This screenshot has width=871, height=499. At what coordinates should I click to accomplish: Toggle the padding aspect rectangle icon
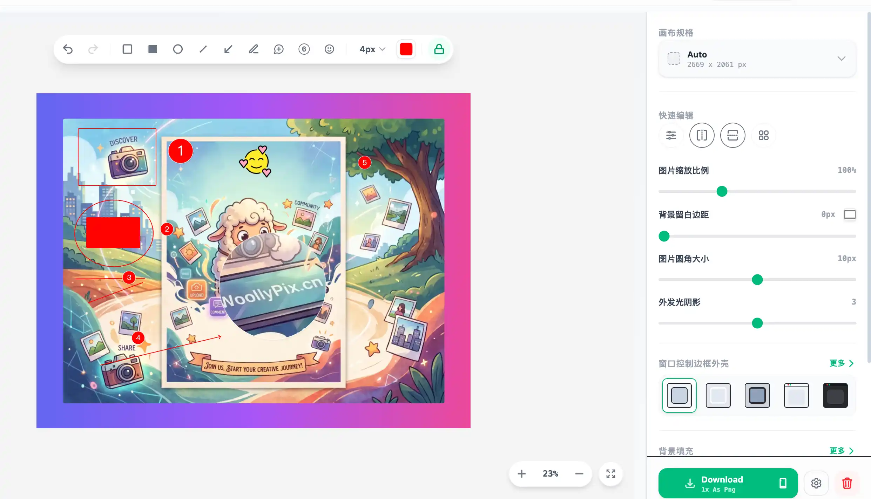[x=850, y=214]
